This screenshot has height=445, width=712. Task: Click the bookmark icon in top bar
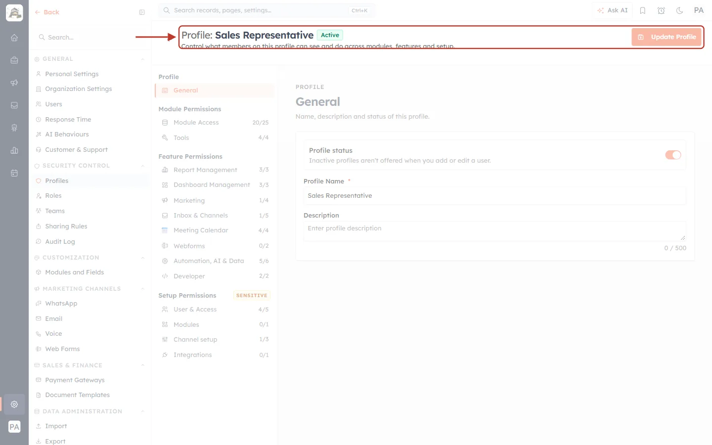coord(643,10)
